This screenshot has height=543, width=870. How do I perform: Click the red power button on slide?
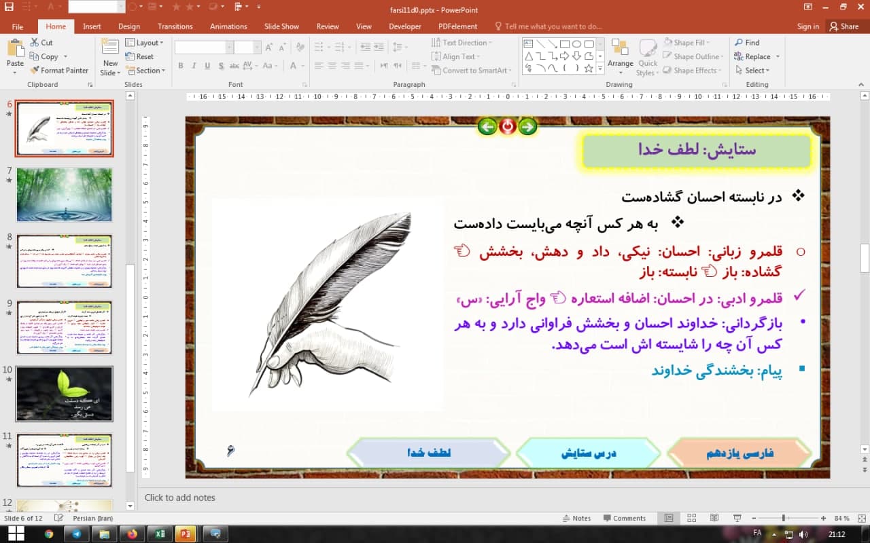507,126
